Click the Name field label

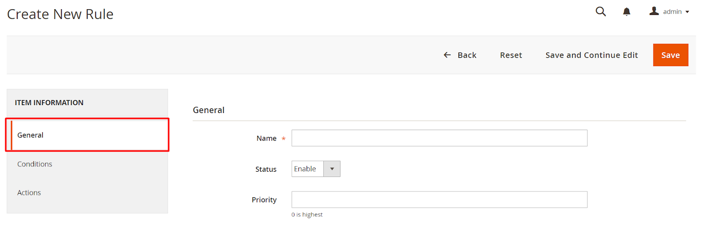(266, 138)
